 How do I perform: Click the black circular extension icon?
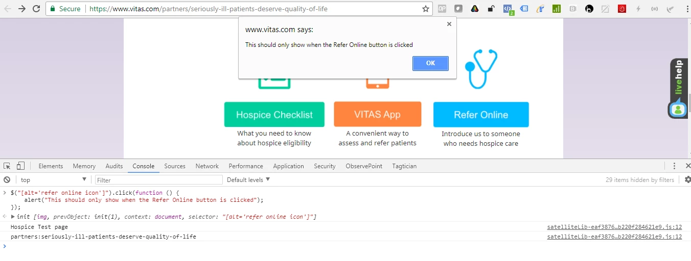(589, 9)
